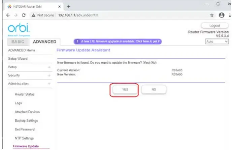Go back using the browser back arrow
This screenshot has height=150, width=232.
point(8,15)
